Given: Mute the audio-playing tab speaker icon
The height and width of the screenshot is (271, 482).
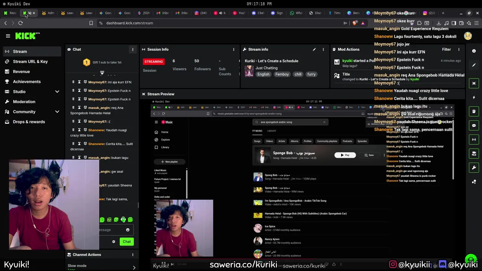Looking at the screenshot, I should click(220, 13).
